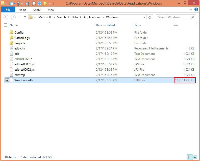Open Help with the question mark icon
The image size is (200, 161).
196,9
